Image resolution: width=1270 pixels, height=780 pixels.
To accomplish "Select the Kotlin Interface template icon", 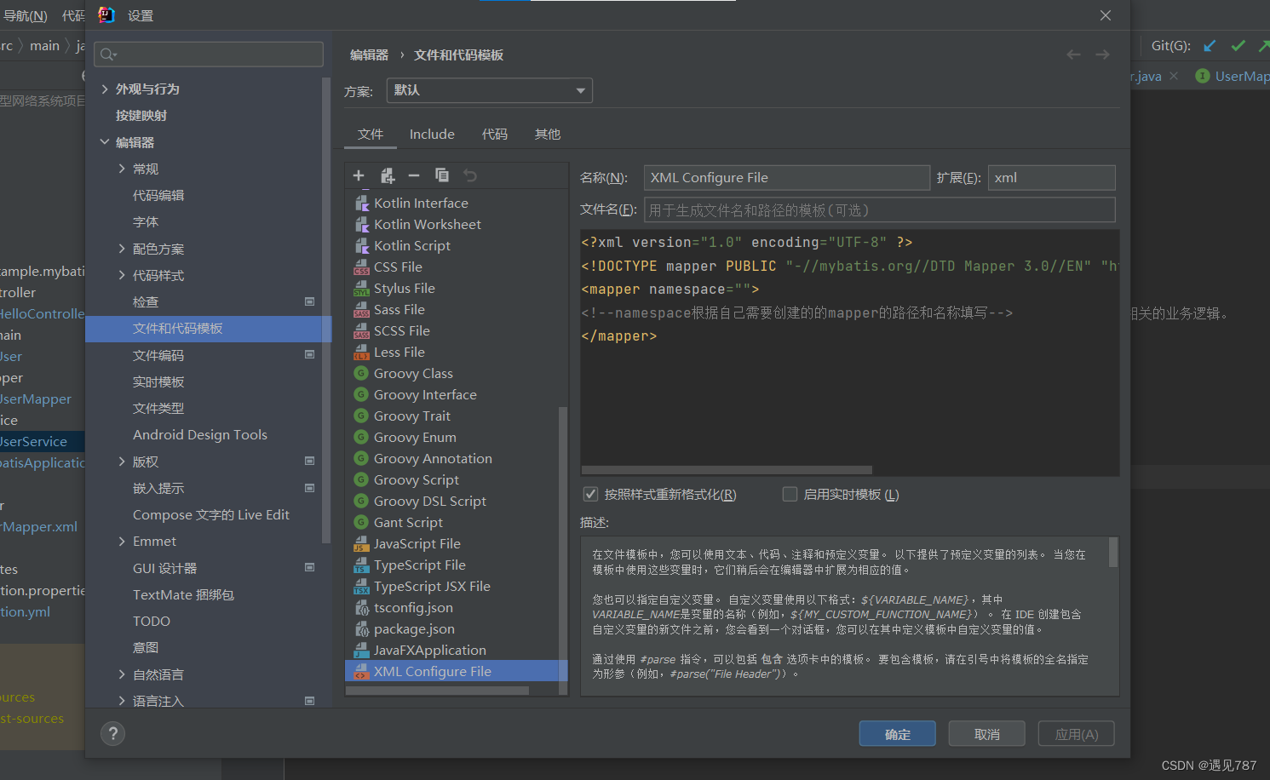I will [361, 203].
